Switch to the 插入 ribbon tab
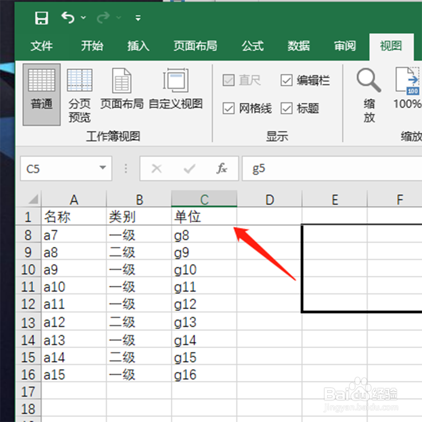This screenshot has width=422, height=422. pos(138,46)
